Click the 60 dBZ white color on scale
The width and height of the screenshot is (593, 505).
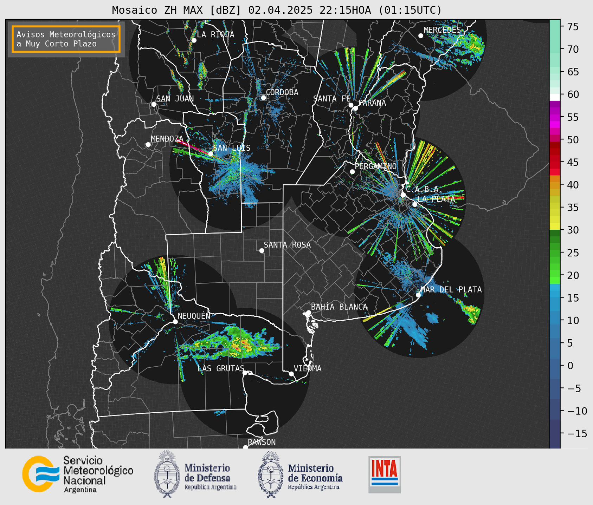pos(555,97)
